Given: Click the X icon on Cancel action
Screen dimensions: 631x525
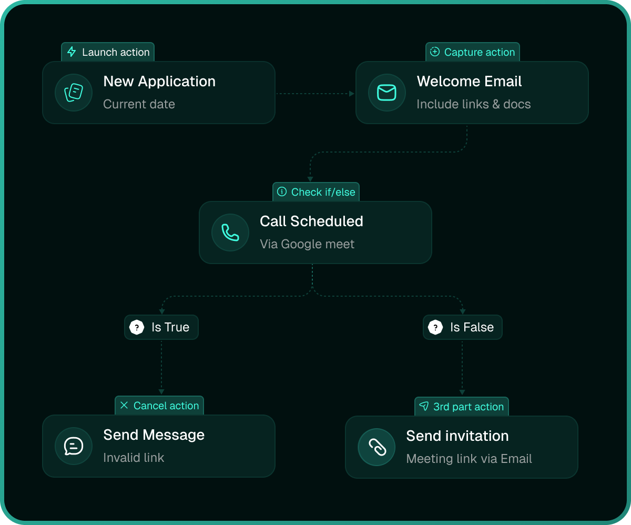Looking at the screenshot, I should [x=124, y=405].
